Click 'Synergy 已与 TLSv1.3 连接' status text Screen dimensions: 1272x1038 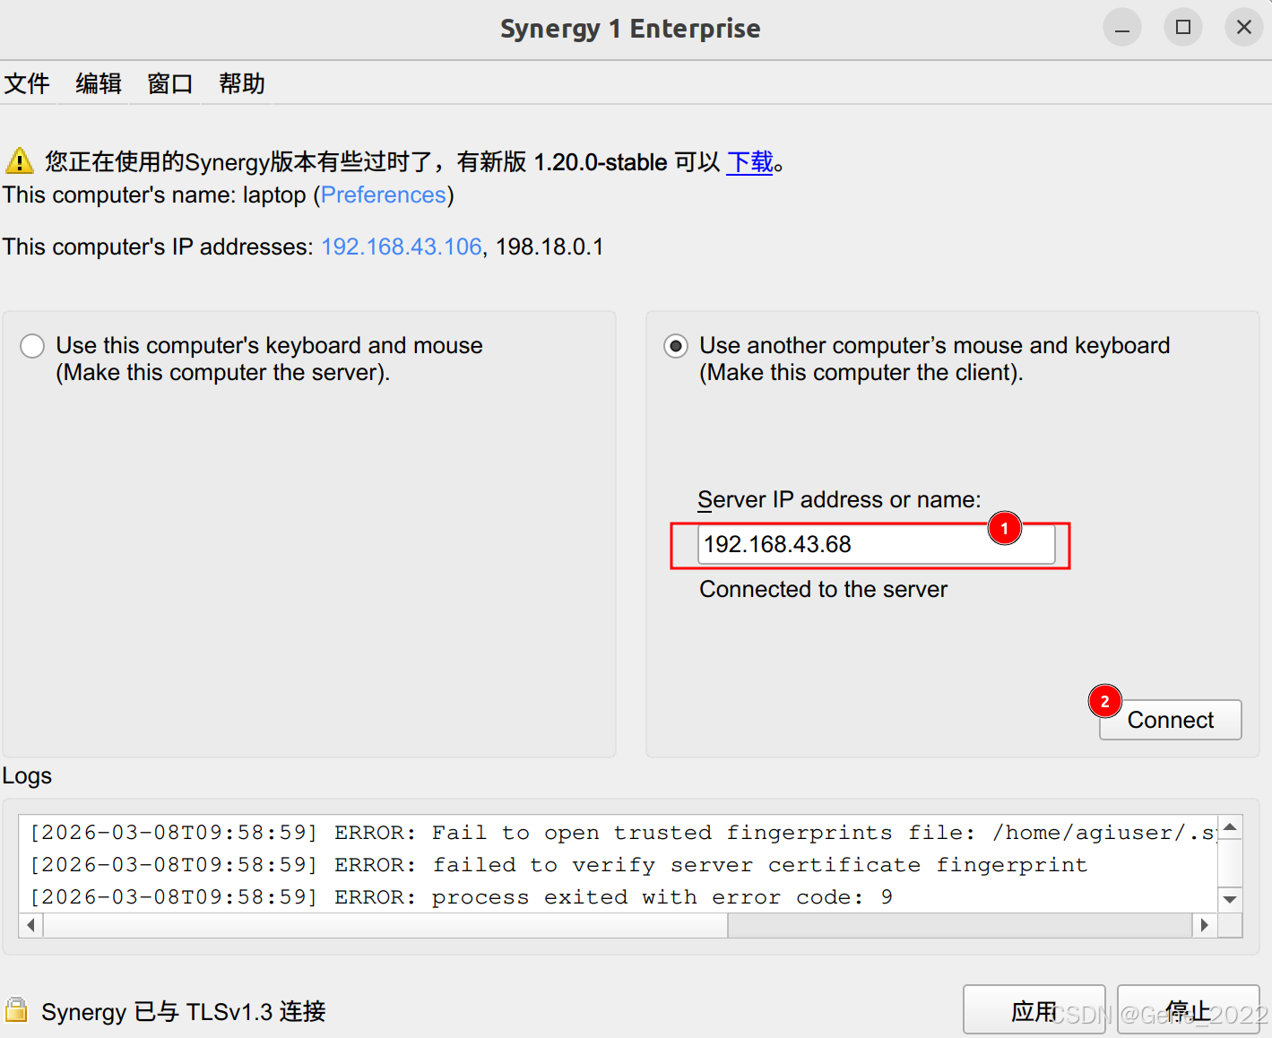point(184,1012)
